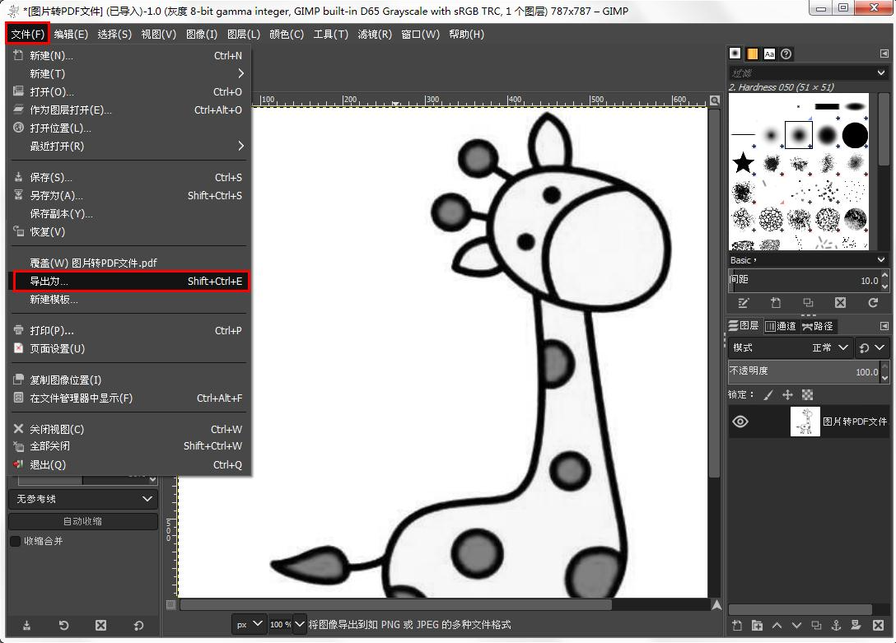Image resolution: width=896 pixels, height=643 pixels.
Task: Delete layer icon in layers panel
Action: pos(878,625)
